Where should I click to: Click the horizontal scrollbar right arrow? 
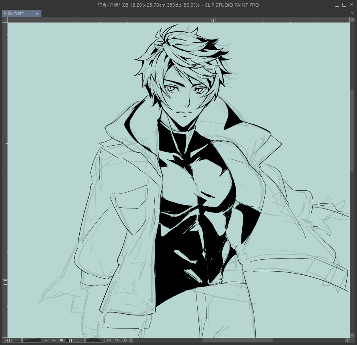point(347,340)
